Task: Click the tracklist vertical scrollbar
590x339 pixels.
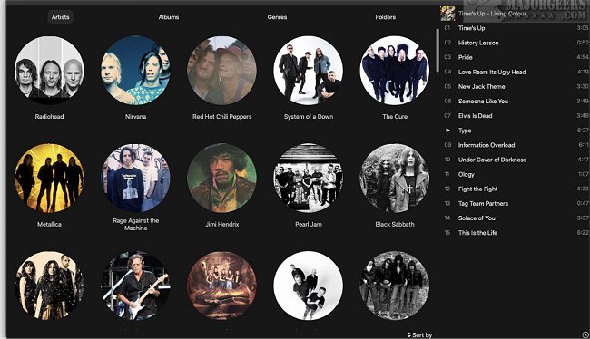Action: tap(438, 51)
